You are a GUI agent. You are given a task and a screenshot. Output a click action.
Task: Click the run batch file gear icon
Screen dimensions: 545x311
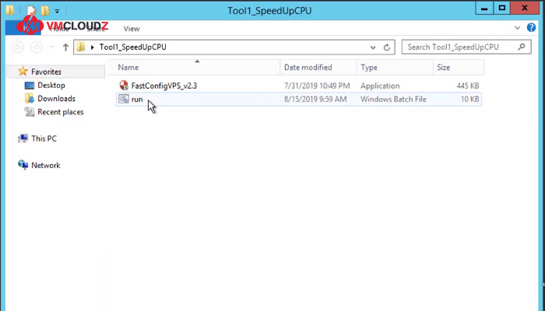(124, 99)
